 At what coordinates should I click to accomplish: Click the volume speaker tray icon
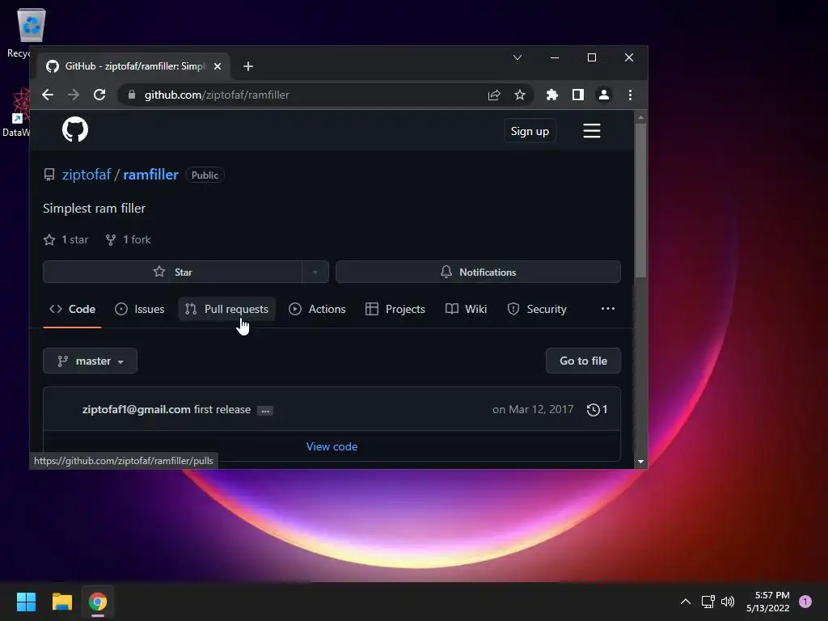pyautogui.click(x=728, y=602)
